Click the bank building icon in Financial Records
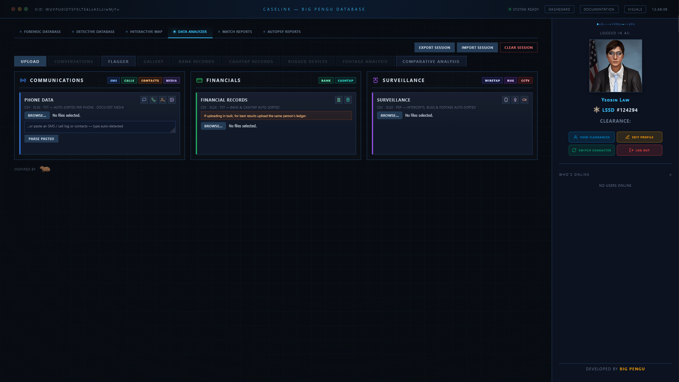Viewport: 679px width, 382px height. point(339,100)
